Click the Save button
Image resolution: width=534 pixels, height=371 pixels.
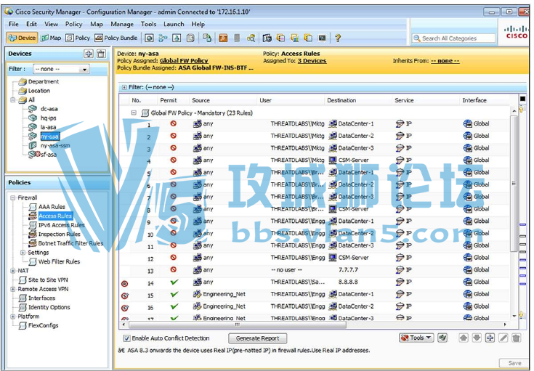(514, 363)
